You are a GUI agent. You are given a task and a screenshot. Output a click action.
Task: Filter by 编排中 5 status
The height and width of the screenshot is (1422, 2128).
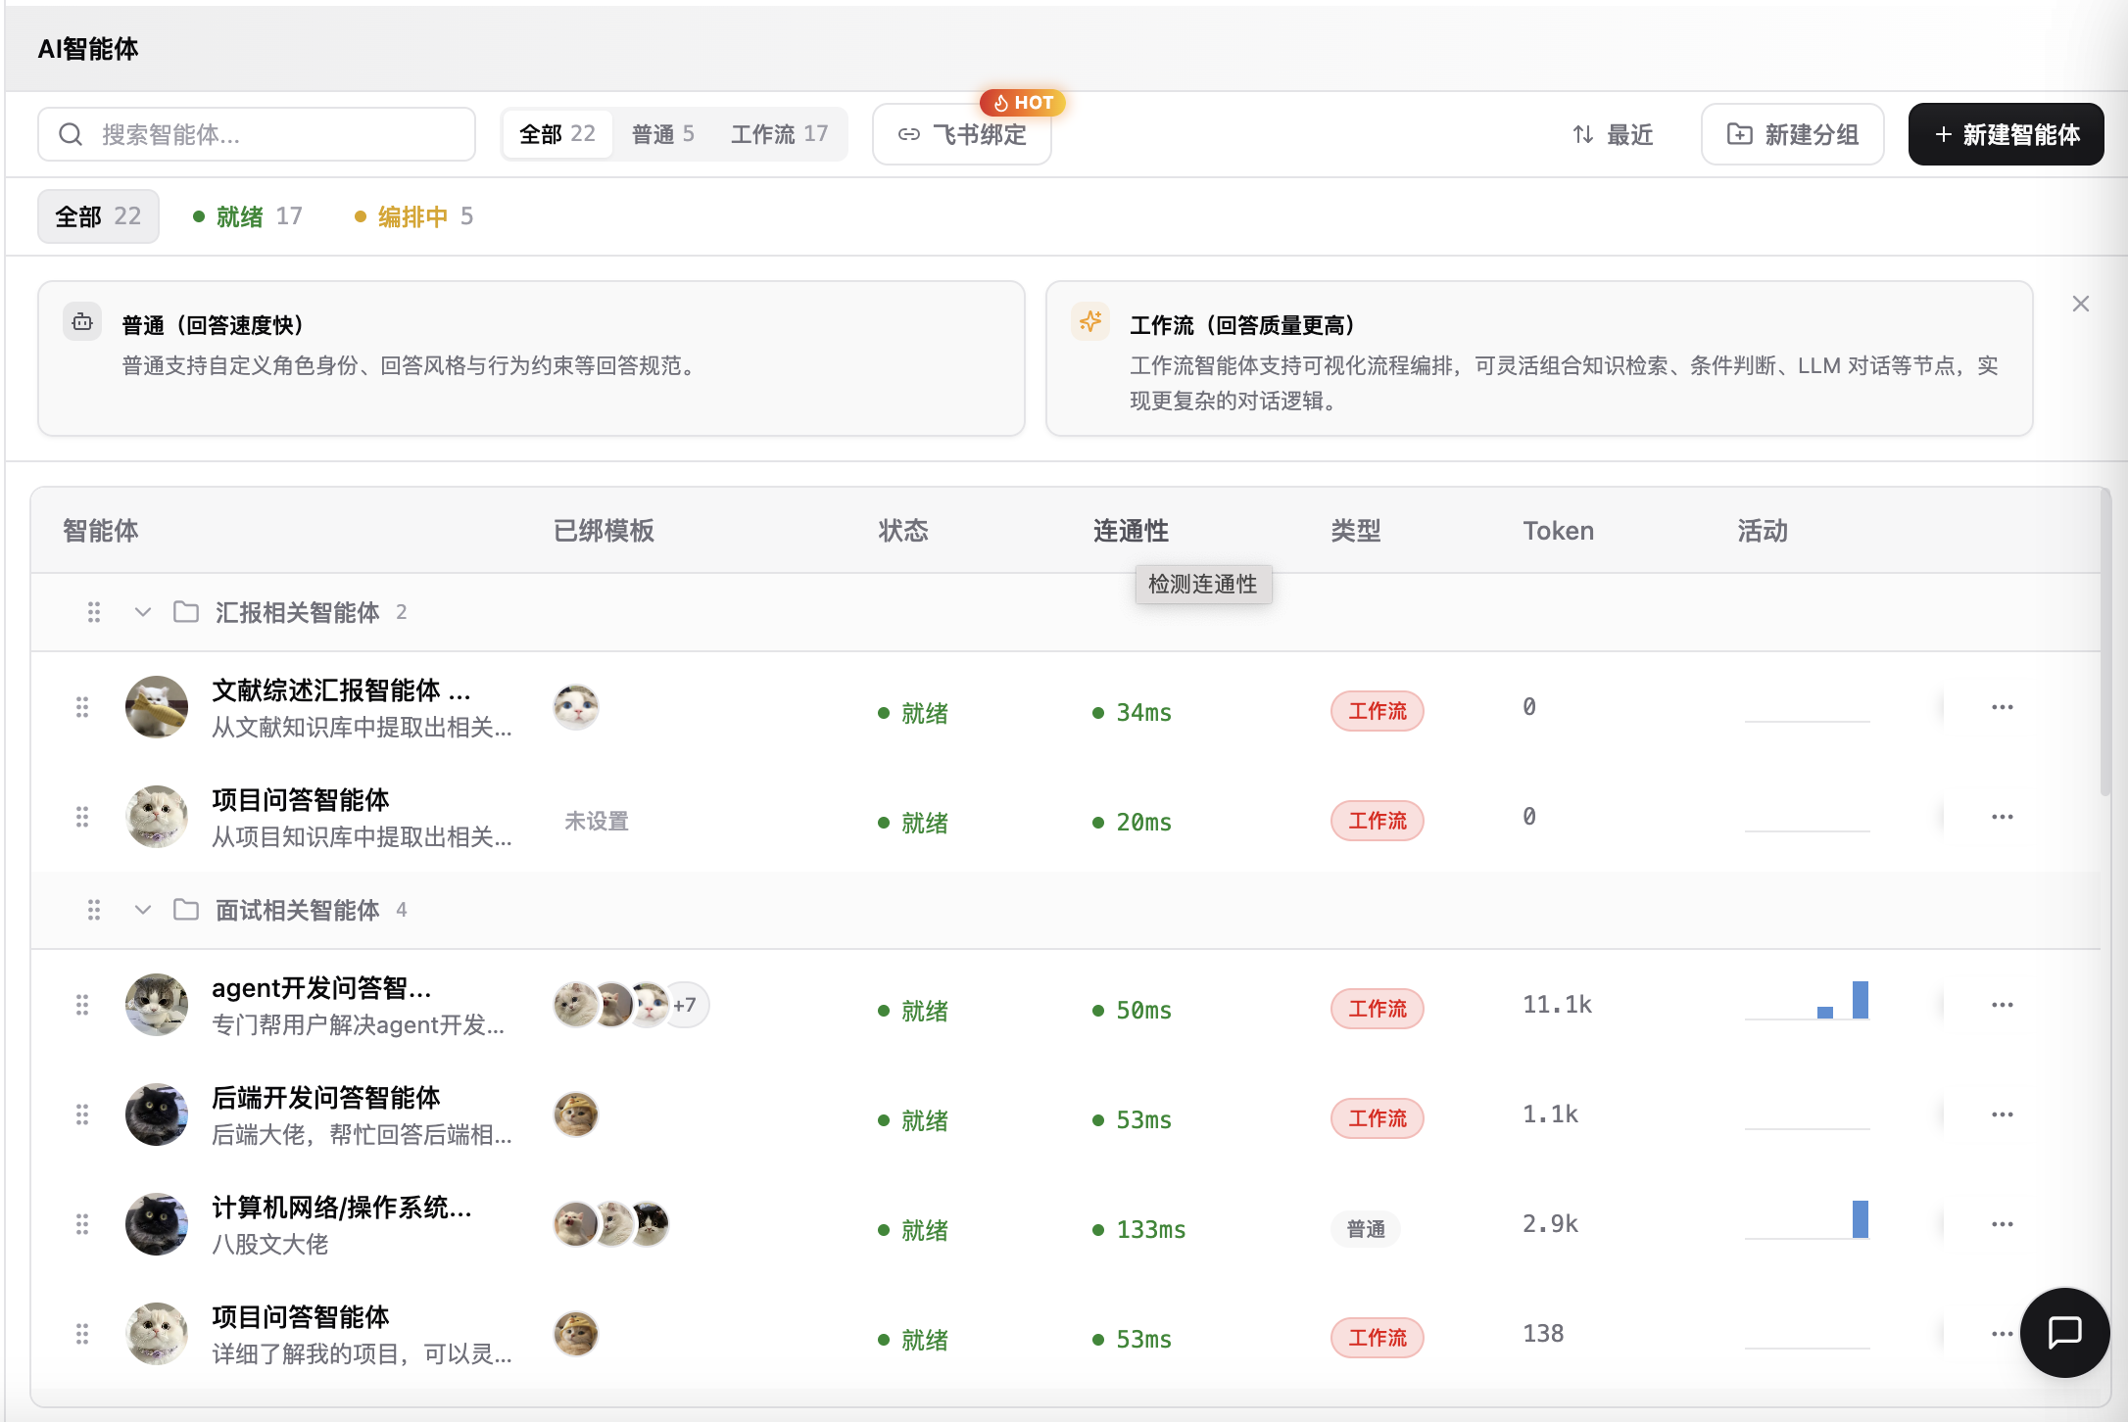click(x=413, y=216)
